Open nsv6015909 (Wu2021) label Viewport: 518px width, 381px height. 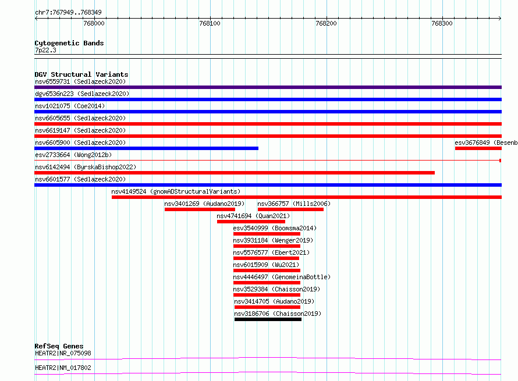(x=266, y=265)
